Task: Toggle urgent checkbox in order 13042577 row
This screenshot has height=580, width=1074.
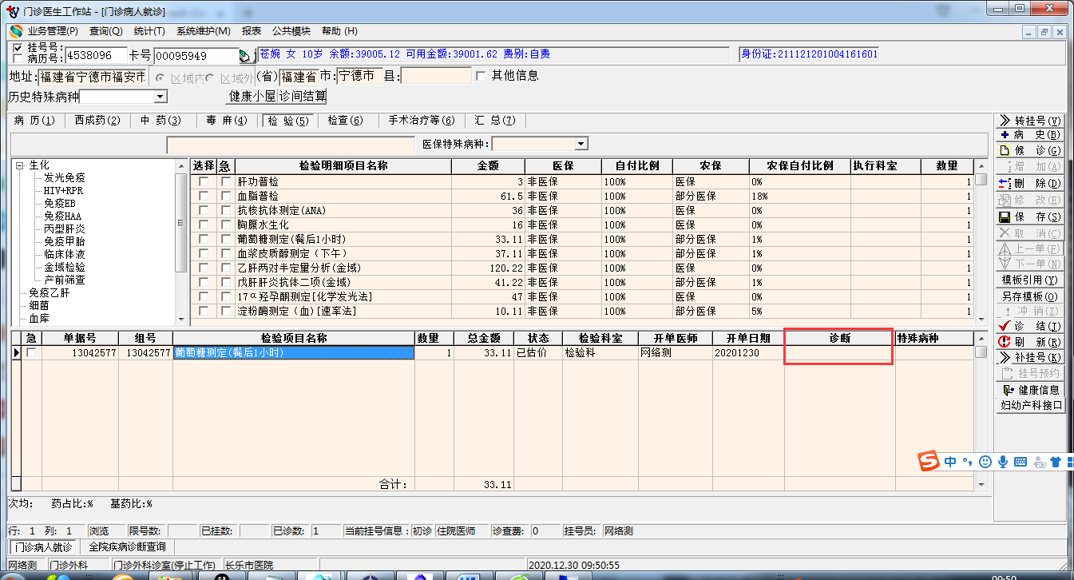Action: tap(31, 352)
